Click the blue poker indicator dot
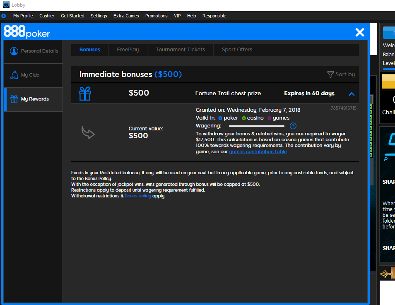 click(x=220, y=118)
